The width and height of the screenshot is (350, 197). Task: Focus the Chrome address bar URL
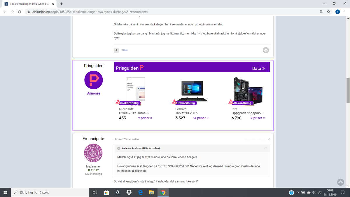(x=90, y=12)
